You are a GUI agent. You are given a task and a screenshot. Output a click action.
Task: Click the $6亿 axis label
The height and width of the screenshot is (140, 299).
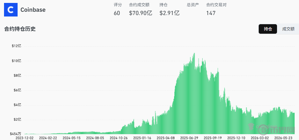pos(18,90)
